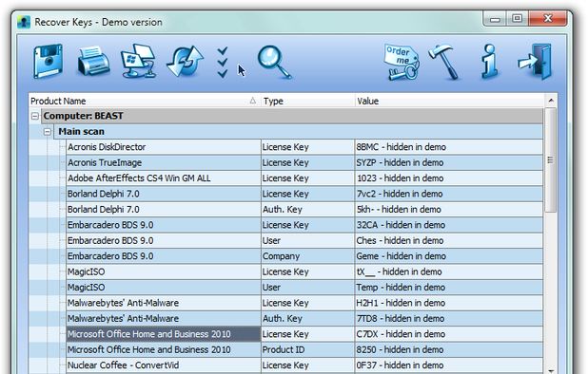This screenshot has width=588, height=374.
Task: Open the hammer Settings icon
Action: coord(444,63)
